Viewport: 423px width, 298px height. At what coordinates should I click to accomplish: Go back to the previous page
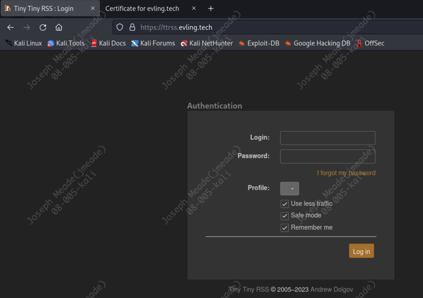[x=10, y=27]
